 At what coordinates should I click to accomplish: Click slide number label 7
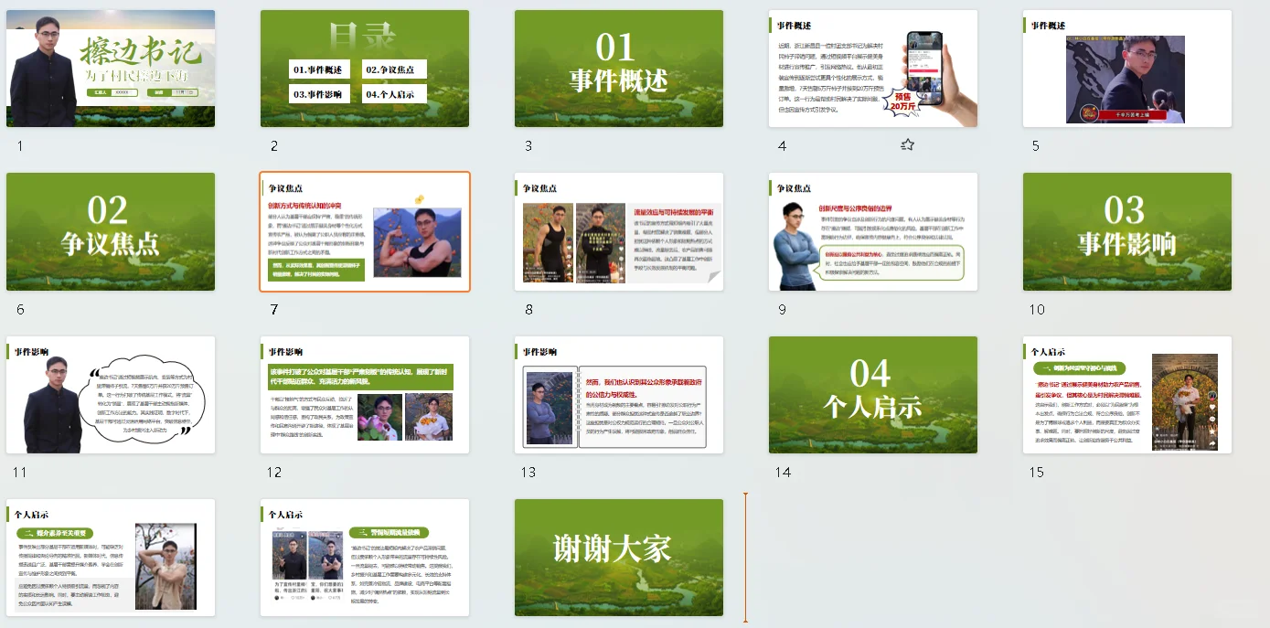(274, 310)
